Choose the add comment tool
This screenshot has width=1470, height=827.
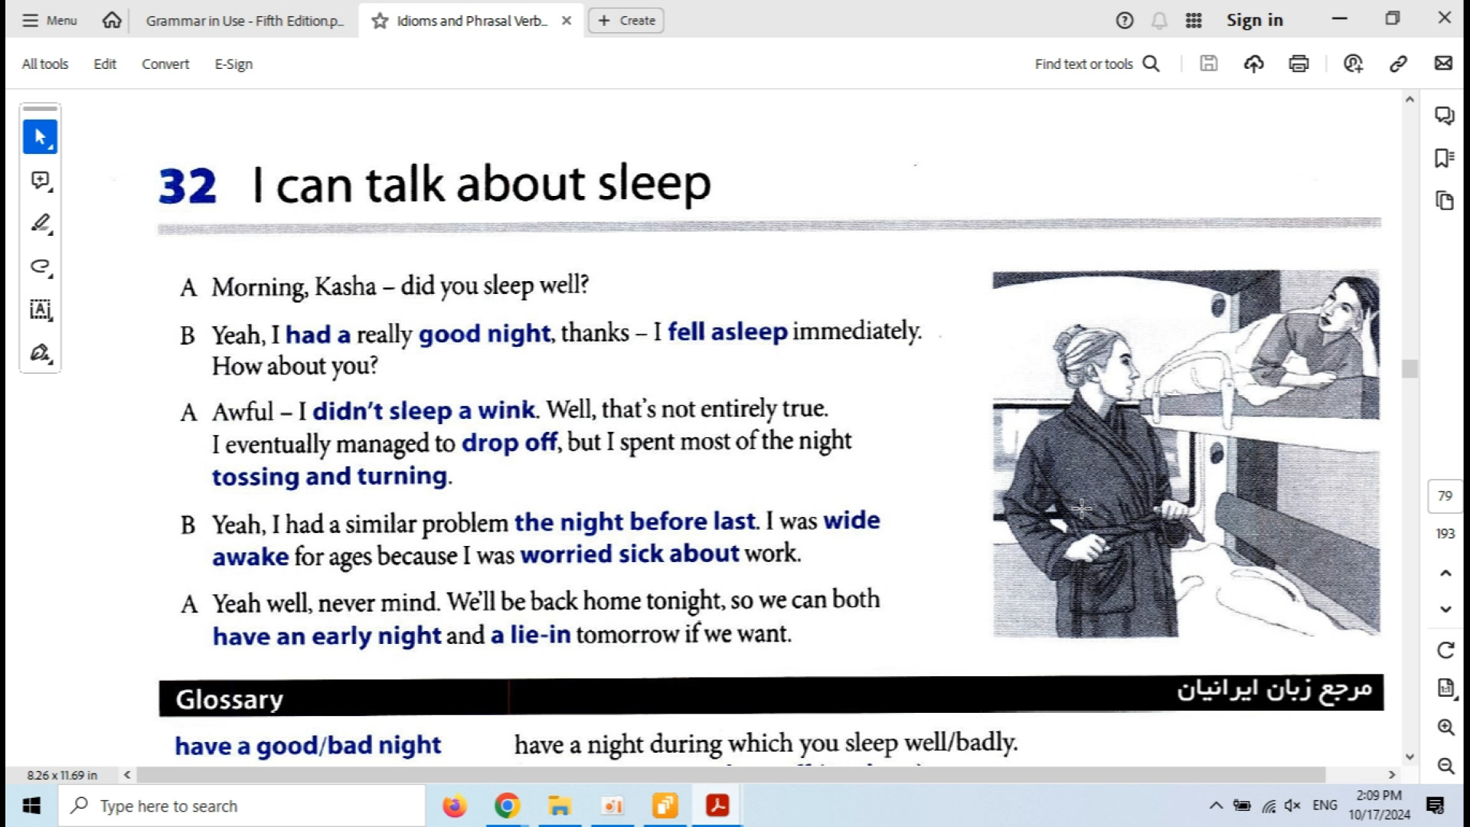(40, 181)
